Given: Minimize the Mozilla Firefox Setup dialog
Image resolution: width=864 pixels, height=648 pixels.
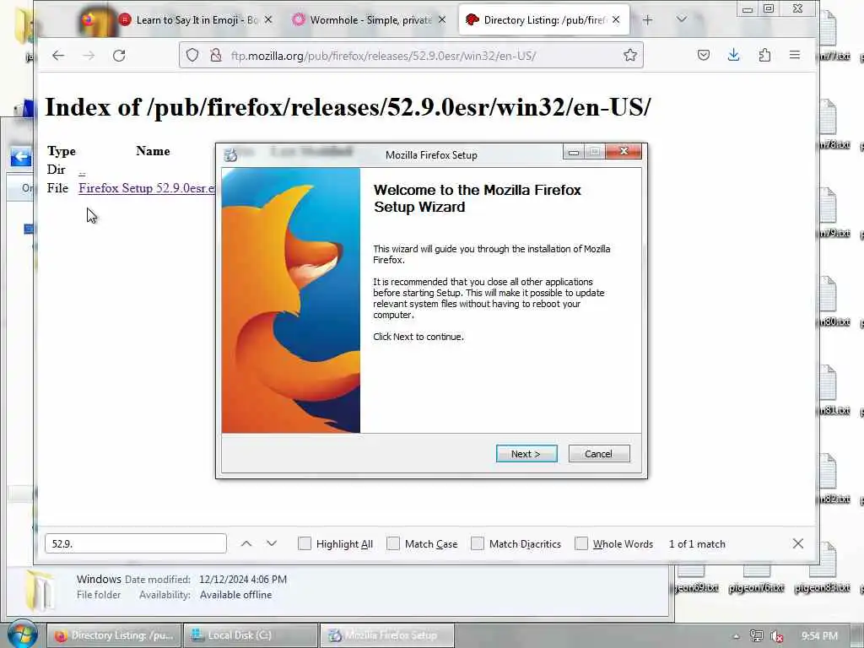Looking at the screenshot, I should pyautogui.click(x=574, y=152).
